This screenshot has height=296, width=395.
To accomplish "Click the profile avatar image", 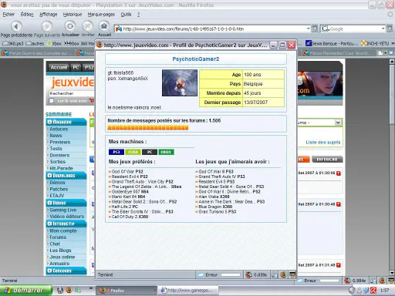I will 180,83.
